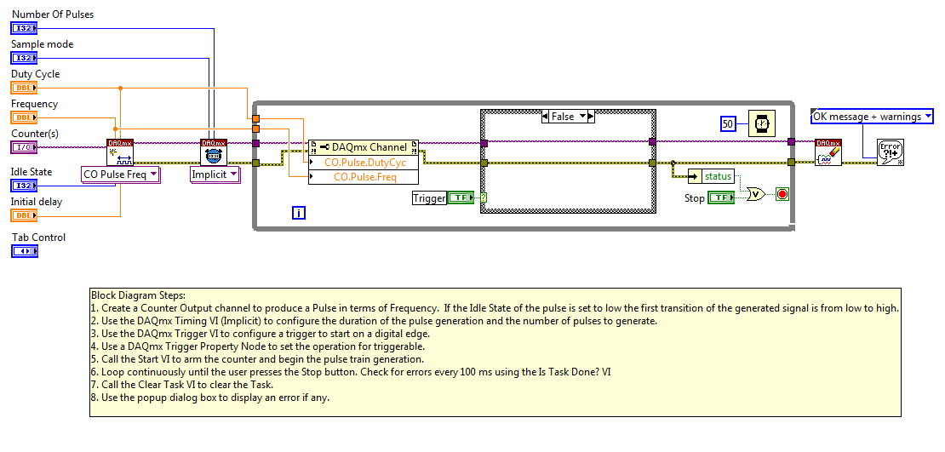Go to previous case with left arrow
945x452 pixels.
tap(546, 117)
